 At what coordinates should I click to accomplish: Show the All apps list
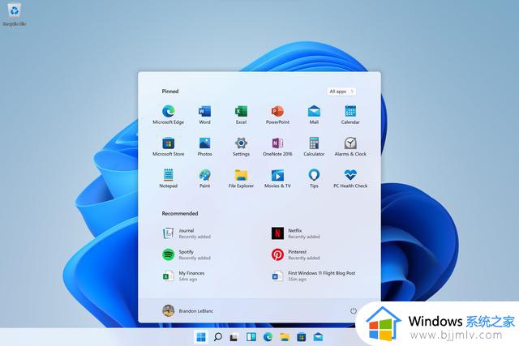(341, 92)
